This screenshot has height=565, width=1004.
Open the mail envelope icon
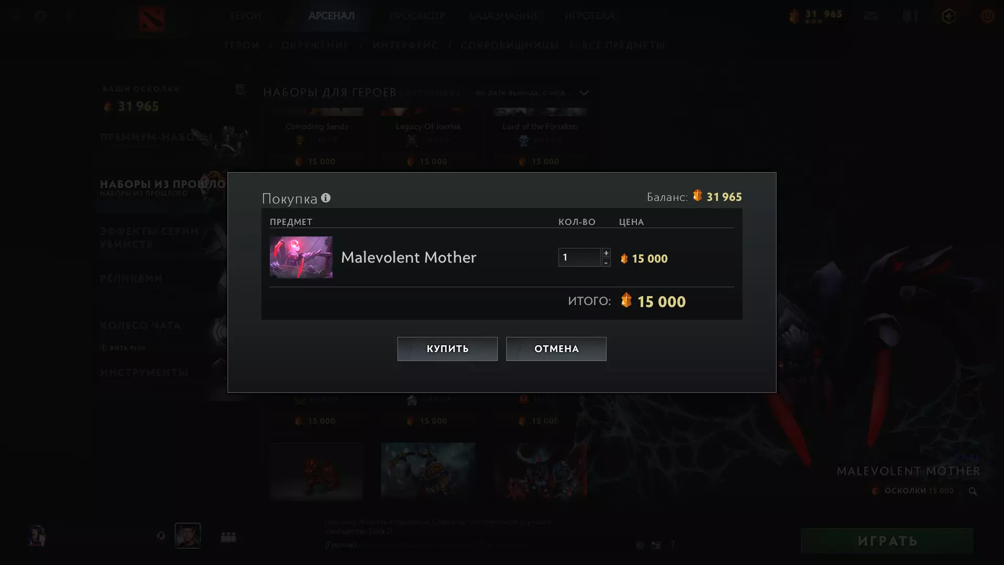pyautogui.click(x=871, y=16)
